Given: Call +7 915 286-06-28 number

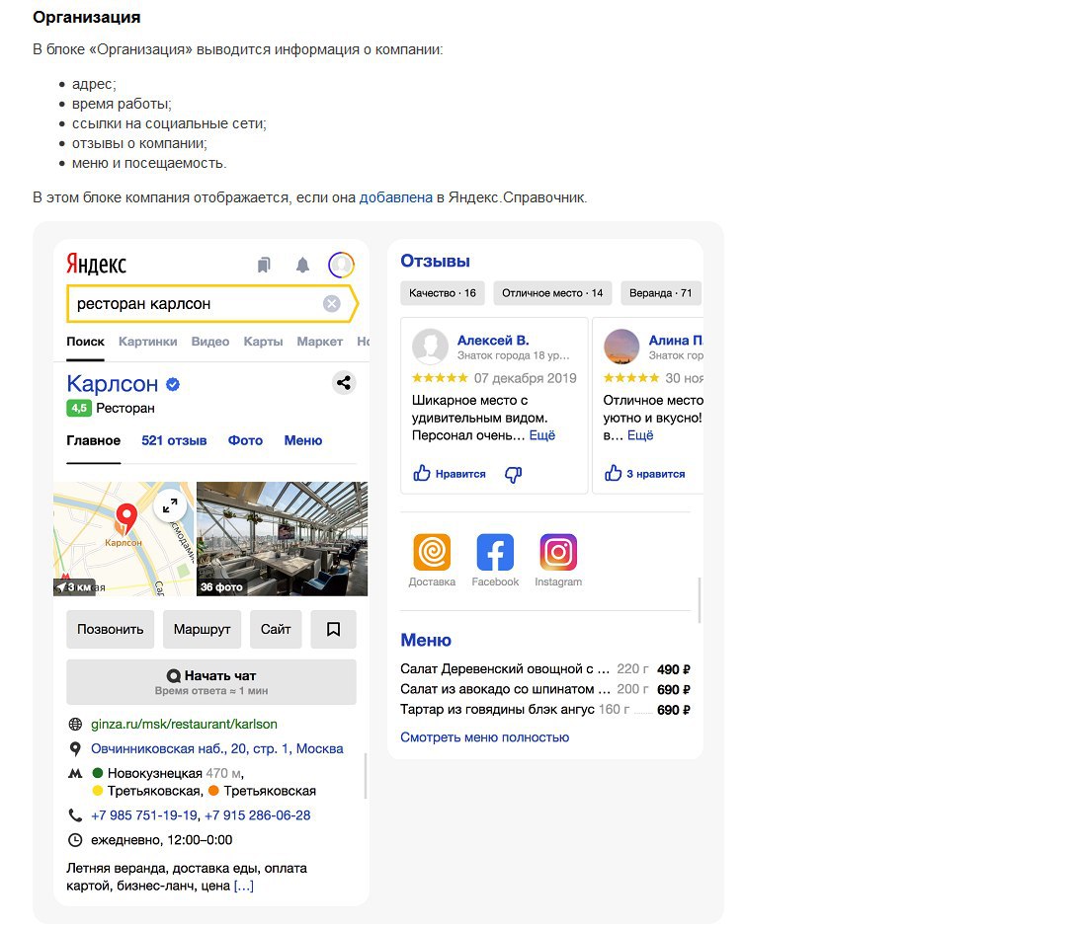Looking at the screenshot, I should 258,815.
